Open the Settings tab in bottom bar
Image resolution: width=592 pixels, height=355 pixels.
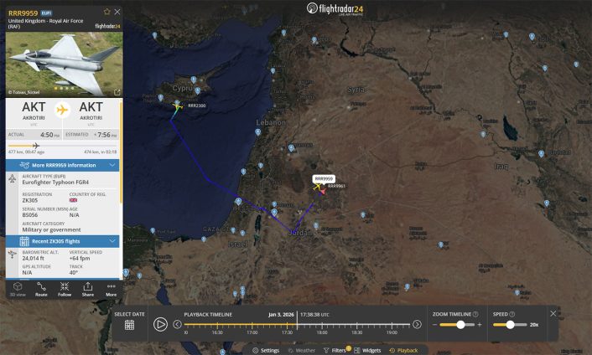click(266, 351)
